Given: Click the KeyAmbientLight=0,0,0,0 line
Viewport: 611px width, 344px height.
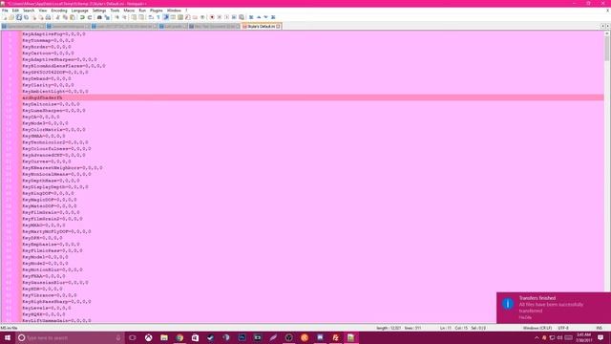Looking at the screenshot, I should click(x=55, y=92).
